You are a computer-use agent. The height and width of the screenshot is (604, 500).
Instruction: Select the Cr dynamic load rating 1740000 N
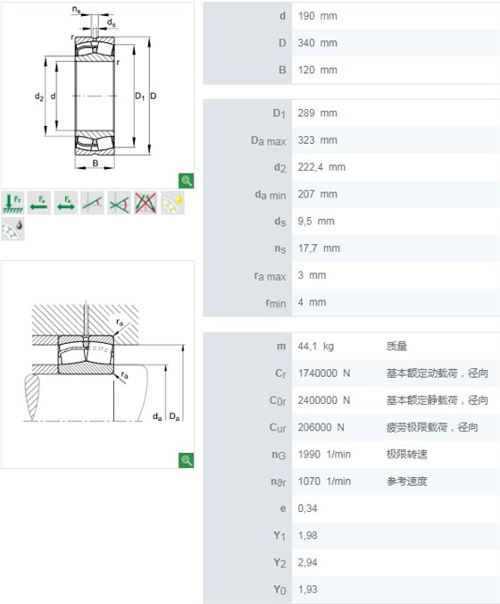324,373
